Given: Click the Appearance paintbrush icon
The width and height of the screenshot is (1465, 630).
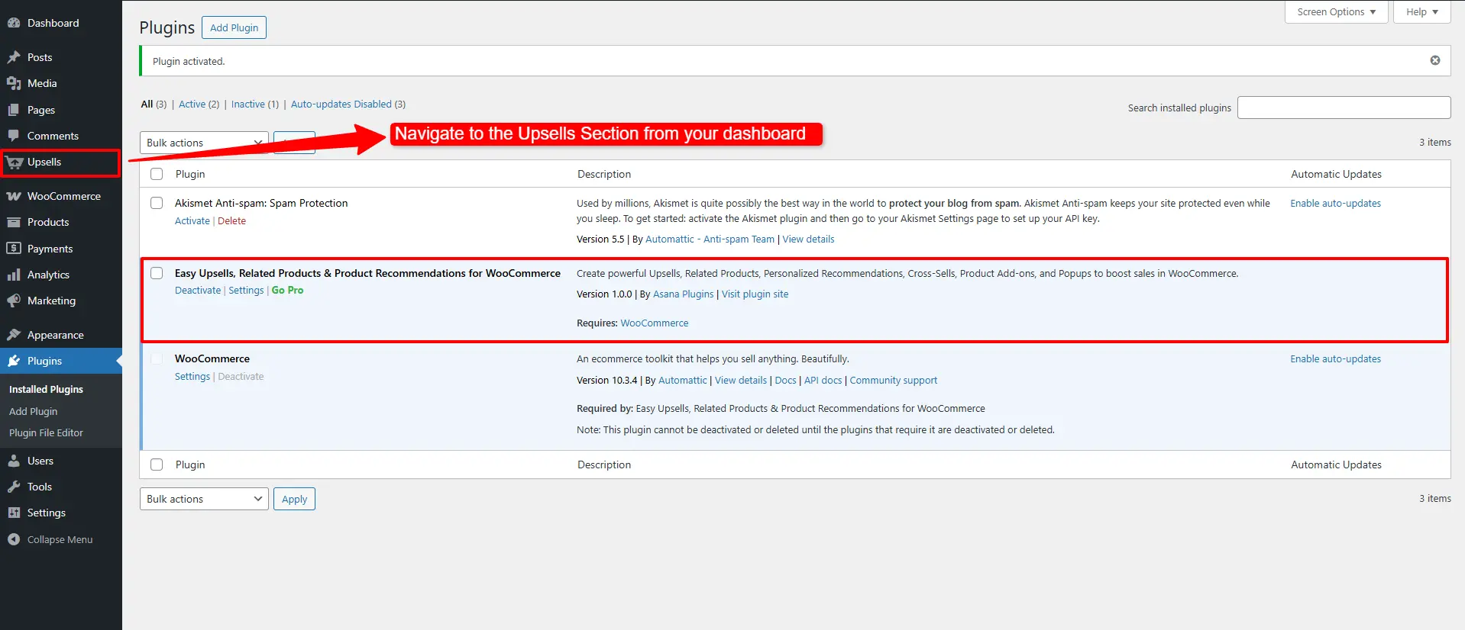Looking at the screenshot, I should pyautogui.click(x=14, y=335).
